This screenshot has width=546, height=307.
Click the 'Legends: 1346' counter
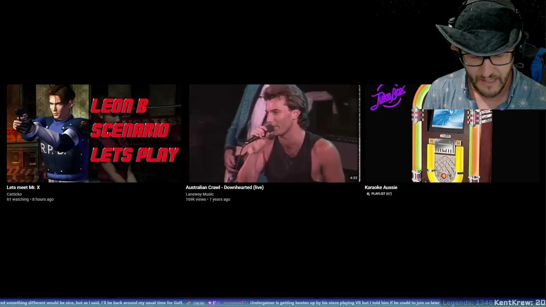(468, 303)
